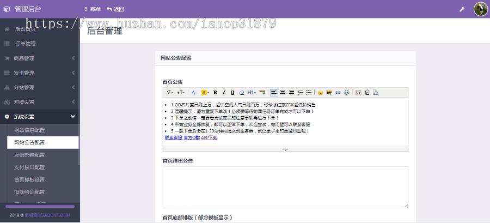Click the 网站公告配置 panel header
This screenshot has height=223, width=490.
coord(285,58)
